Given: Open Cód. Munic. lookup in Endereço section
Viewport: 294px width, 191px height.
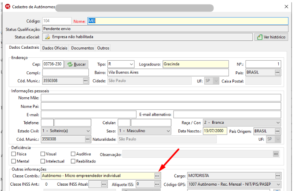Looking at the screenshot, I should (85, 81).
